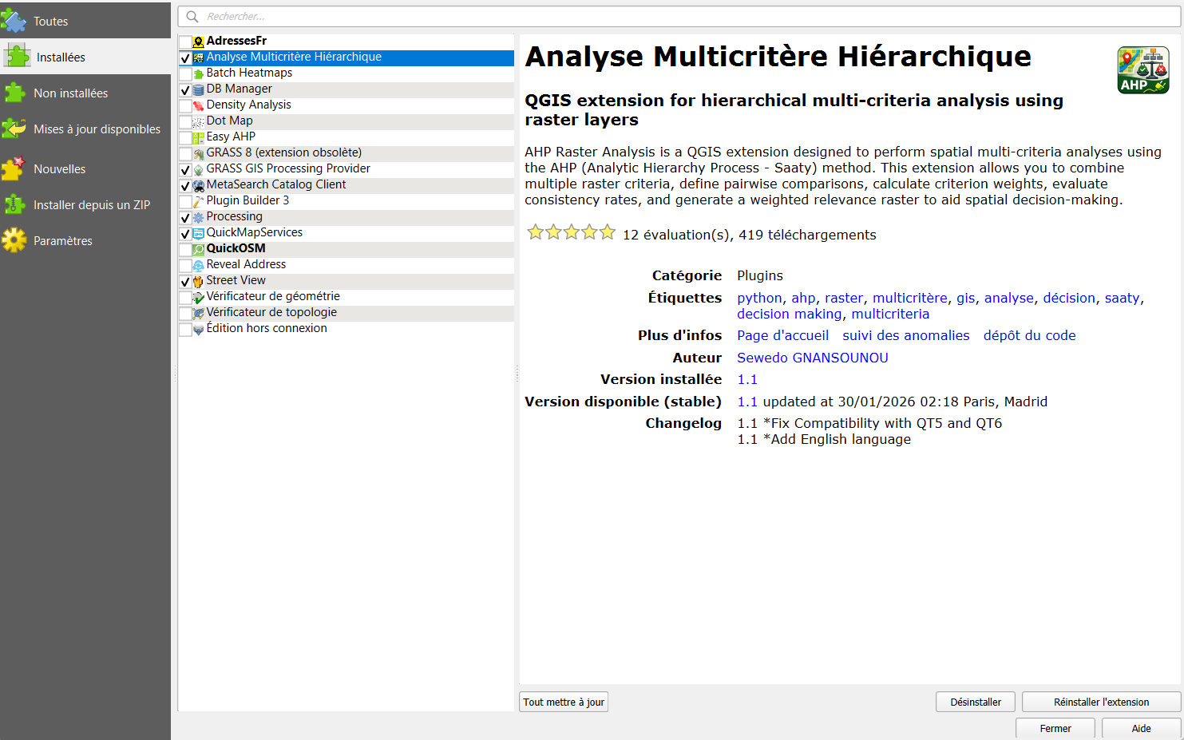
Task: Select Easy AHP in the plugin list
Action: [231, 137]
